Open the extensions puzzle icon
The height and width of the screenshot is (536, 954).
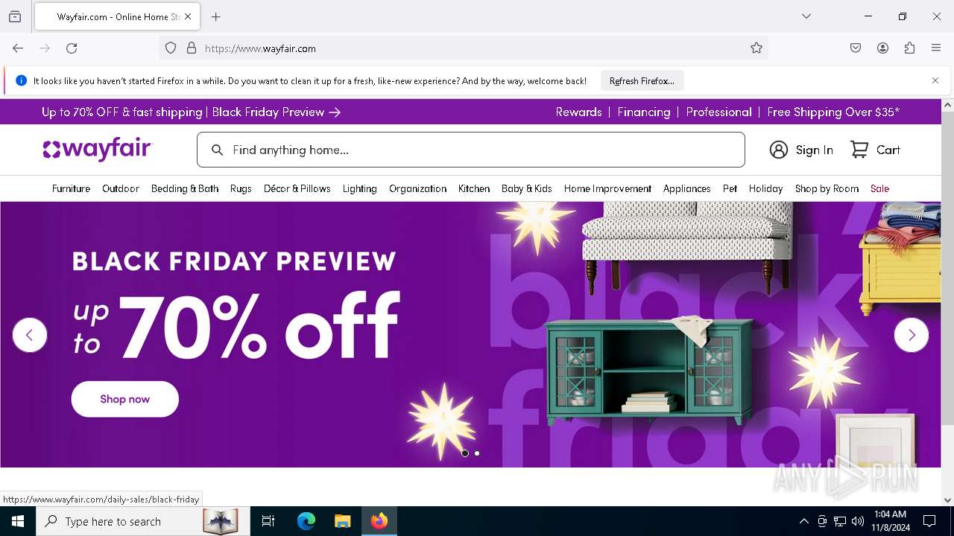pos(909,48)
